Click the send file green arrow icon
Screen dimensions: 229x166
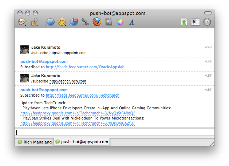tap(184, 22)
